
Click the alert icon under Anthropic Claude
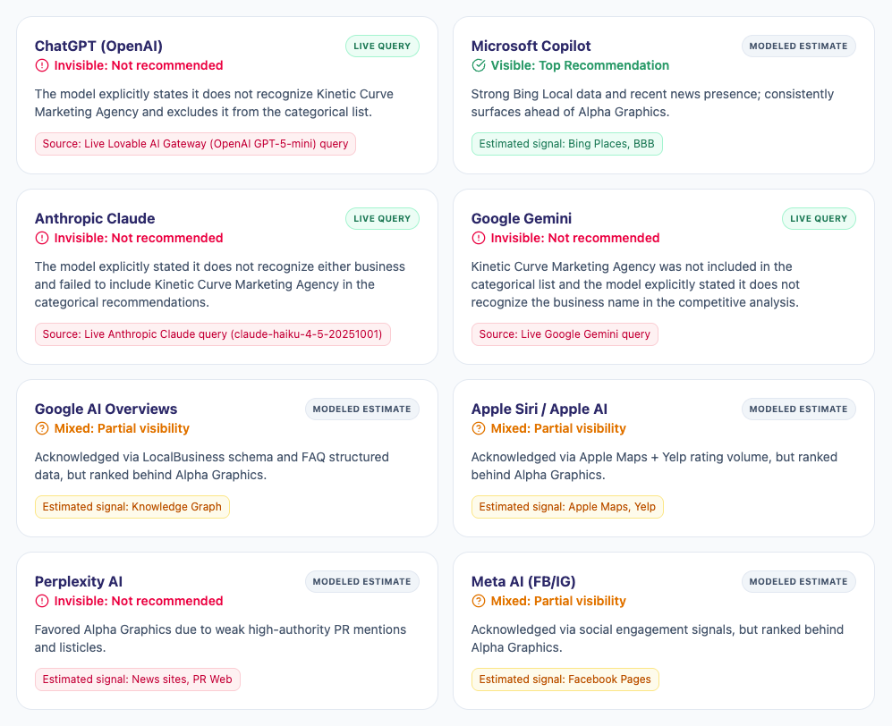[x=42, y=238]
